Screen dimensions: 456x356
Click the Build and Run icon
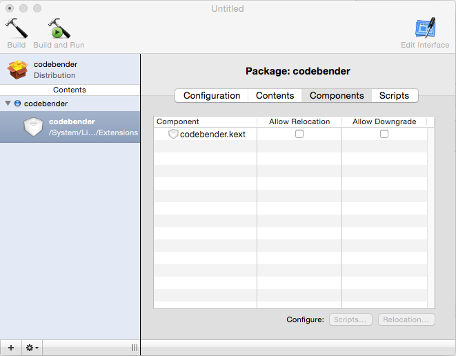click(59, 28)
